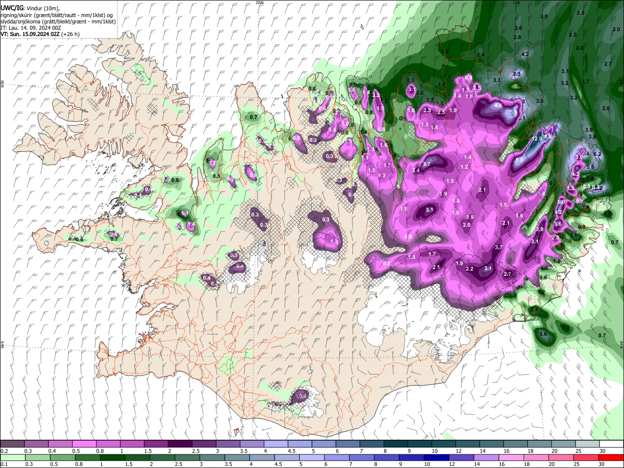Select the 6.2 value near the east coast
The height and width of the screenshot is (468, 624).
pyautogui.click(x=598, y=154)
